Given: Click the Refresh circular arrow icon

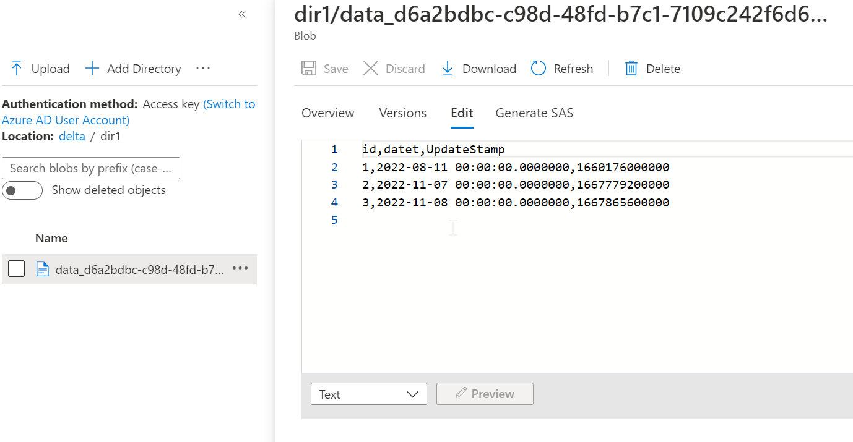Looking at the screenshot, I should (539, 69).
